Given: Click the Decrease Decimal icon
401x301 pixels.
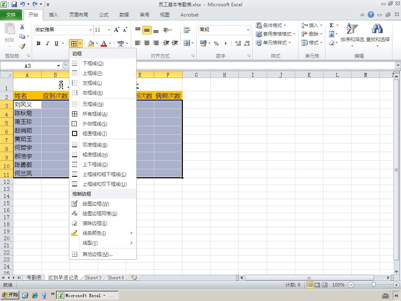Looking at the screenshot, I should coord(247,44).
